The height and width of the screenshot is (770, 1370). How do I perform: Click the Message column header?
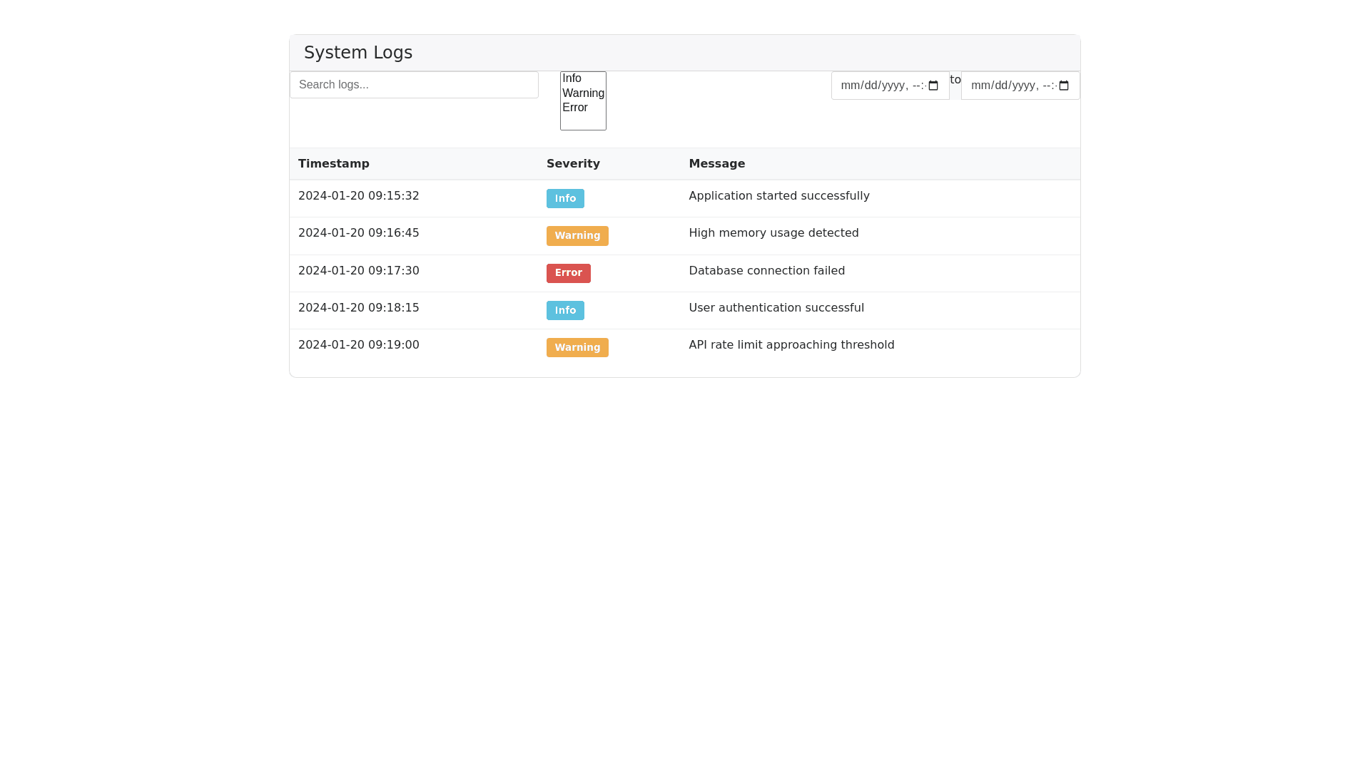point(716,163)
